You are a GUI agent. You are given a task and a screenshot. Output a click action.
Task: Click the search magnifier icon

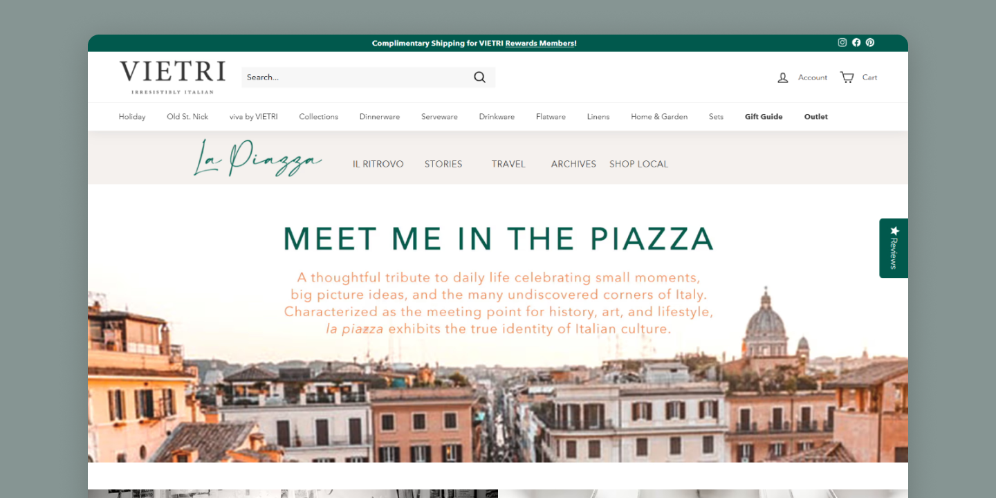tap(479, 77)
